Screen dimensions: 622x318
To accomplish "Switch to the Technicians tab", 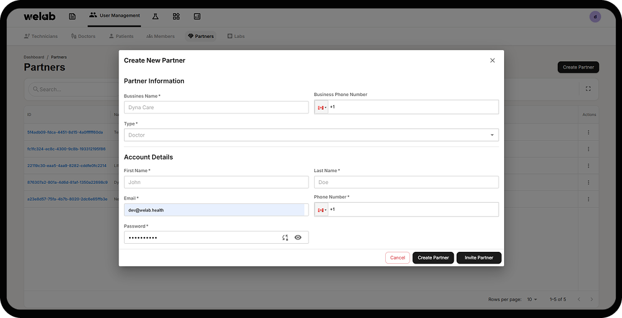I will [x=41, y=36].
